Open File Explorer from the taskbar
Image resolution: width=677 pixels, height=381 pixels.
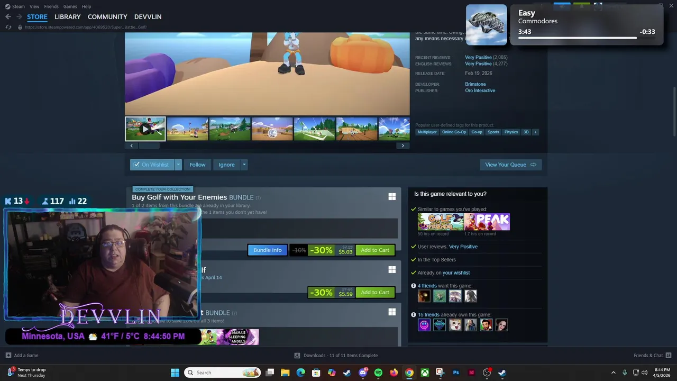pyautogui.click(x=285, y=373)
